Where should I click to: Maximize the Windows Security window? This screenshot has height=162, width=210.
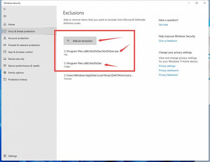click(x=197, y=3)
